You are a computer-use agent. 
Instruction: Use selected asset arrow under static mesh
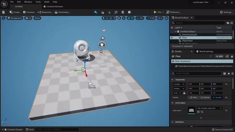tap(198, 112)
